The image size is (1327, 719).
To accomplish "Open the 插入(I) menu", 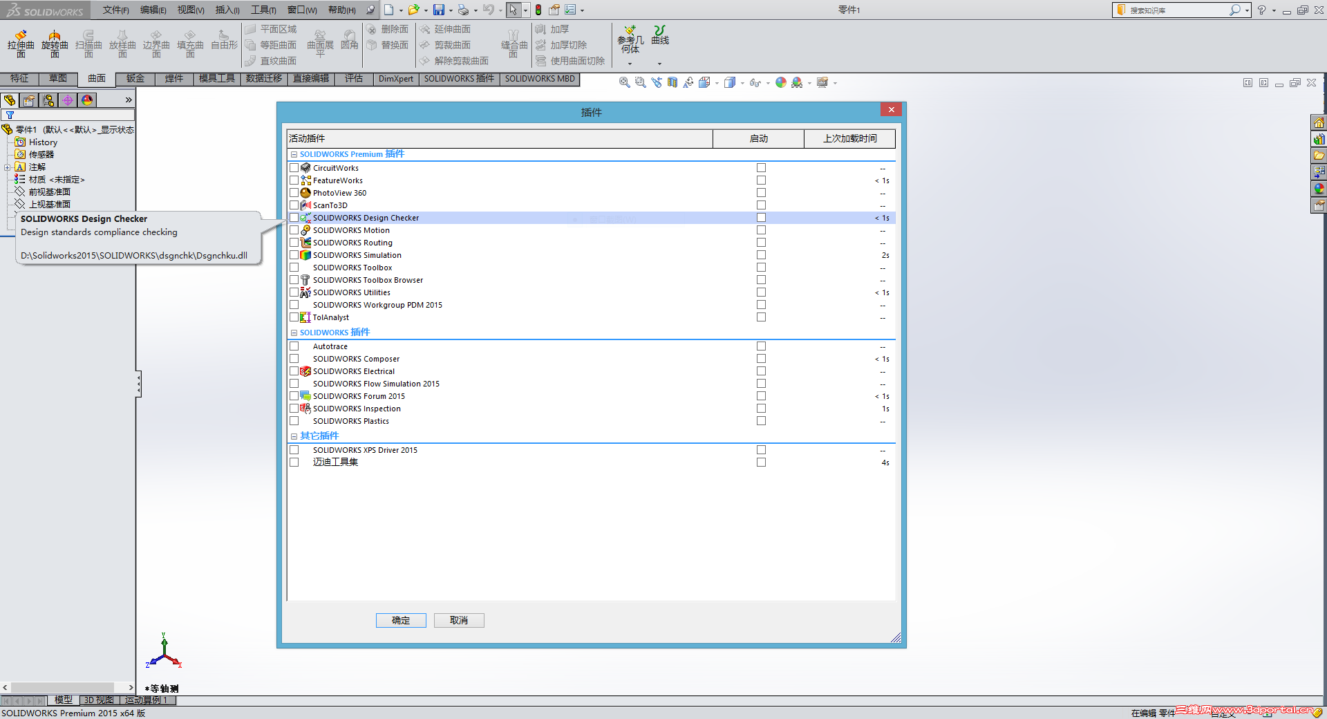I will 227,10.
